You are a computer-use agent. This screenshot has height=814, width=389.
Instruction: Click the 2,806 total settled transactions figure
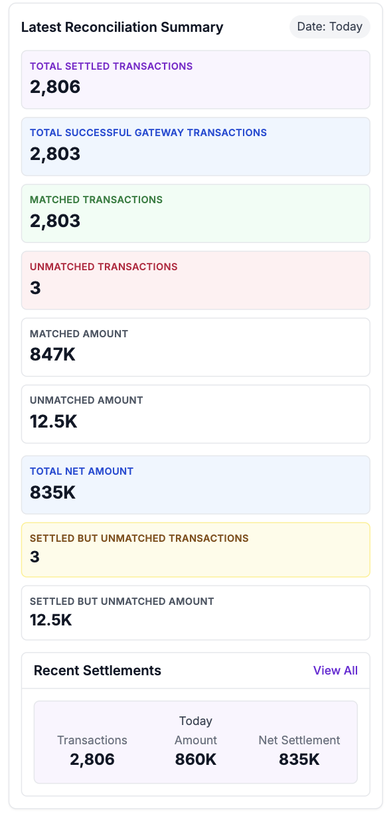pyautogui.click(x=55, y=87)
